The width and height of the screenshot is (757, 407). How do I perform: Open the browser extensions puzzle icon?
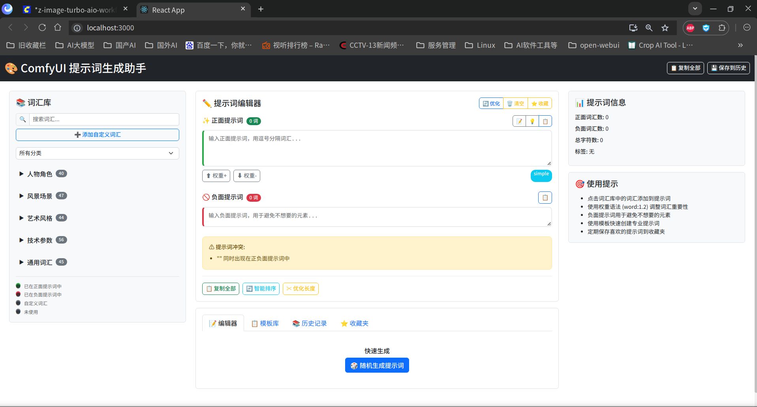coord(722,28)
